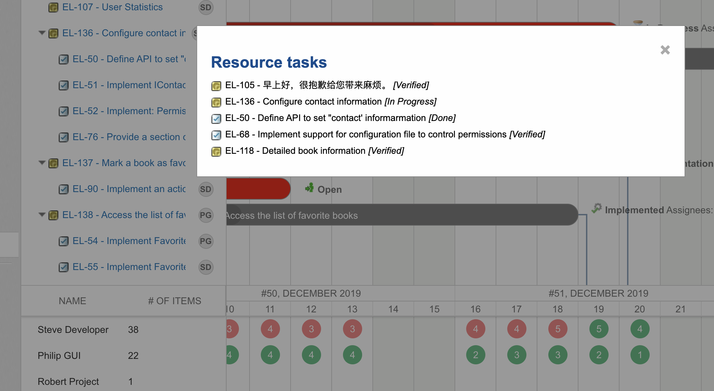This screenshot has height=391, width=714.
Task: Click PG avatar next to EL-54
Action: point(206,241)
